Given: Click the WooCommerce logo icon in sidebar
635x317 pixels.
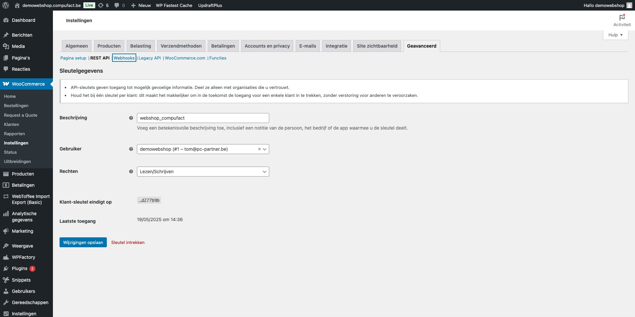Looking at the screenshot, I should pos(6,84).
